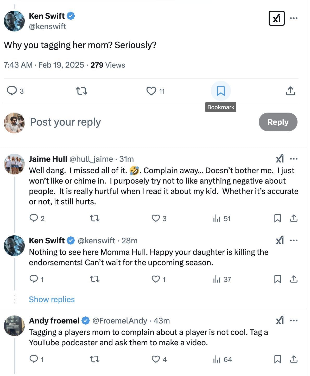Reply to the main post via comment icon

click(12, 91)
